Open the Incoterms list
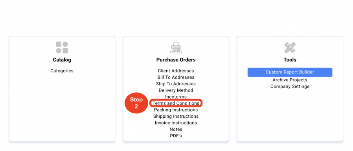The width and height of the screenshot is (353, 151). [176, 97]
